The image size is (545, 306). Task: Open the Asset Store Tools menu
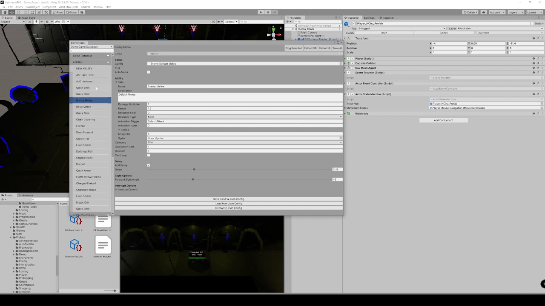(68, 7)
